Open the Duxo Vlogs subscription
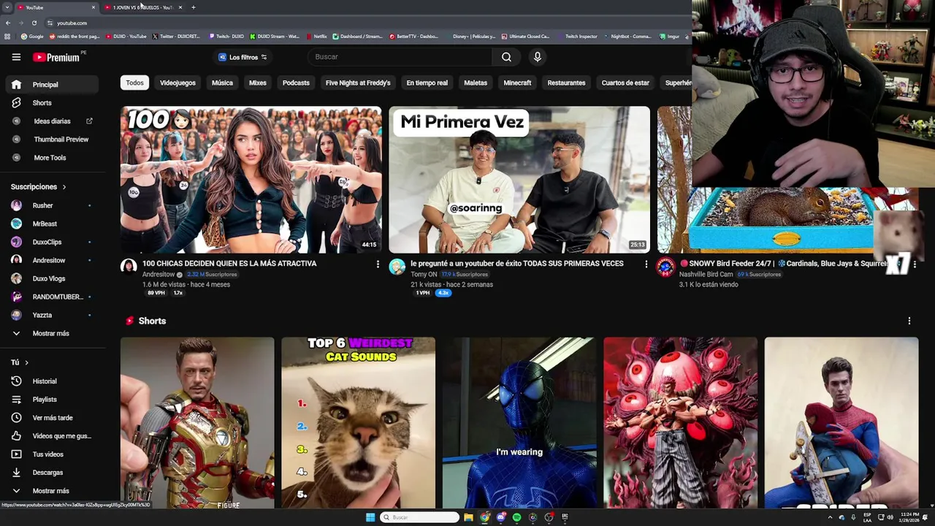The width and height of the screenshot is (935, 526). click(x=51, y=279)
